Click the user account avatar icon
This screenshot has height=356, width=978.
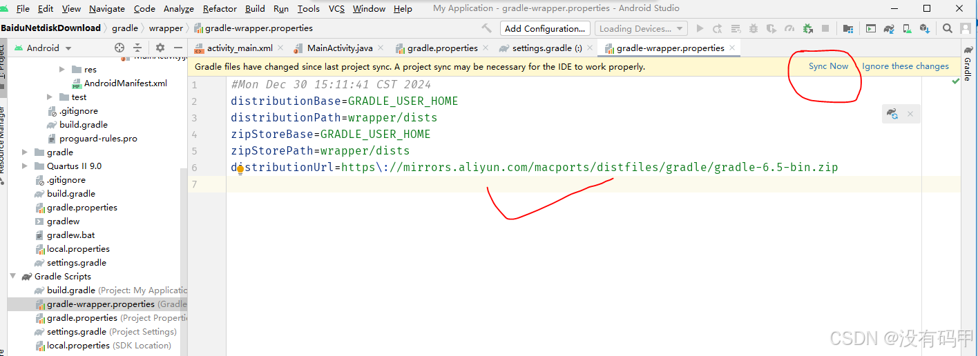pyautogui.click(x=966, y=28)
